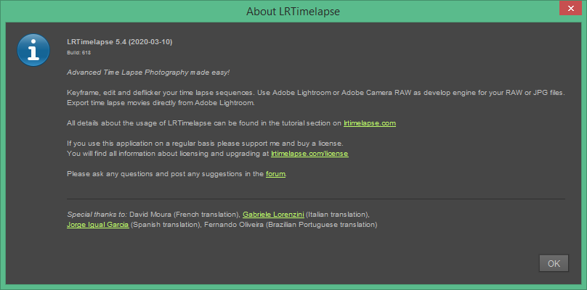Click "If you use this application" line

205,143
